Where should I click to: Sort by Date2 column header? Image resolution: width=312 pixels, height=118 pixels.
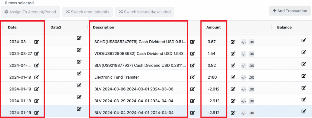(x=56, y=28)
